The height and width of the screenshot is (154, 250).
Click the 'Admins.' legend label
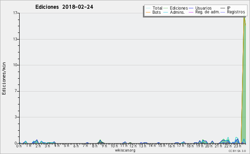click(177, 12)
